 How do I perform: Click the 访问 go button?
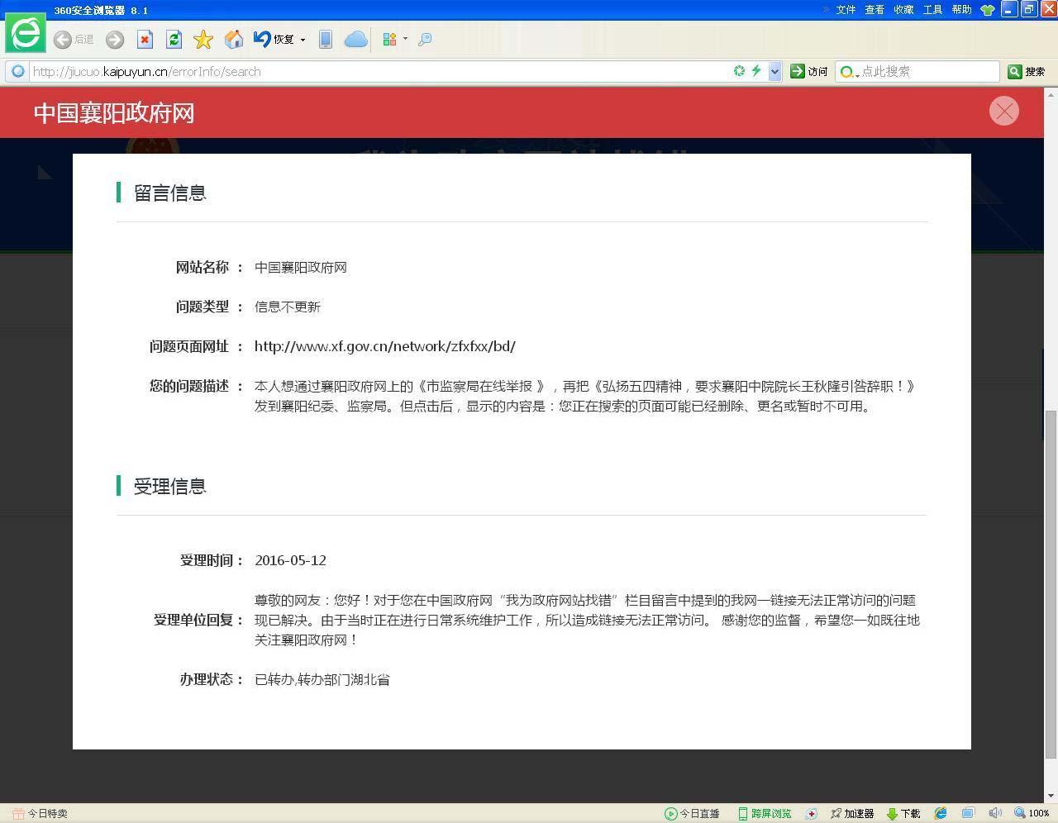pyautogui.click(x=809, y=71)
